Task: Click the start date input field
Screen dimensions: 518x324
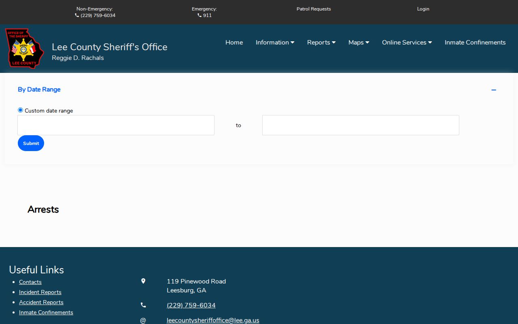Action: 116,125
